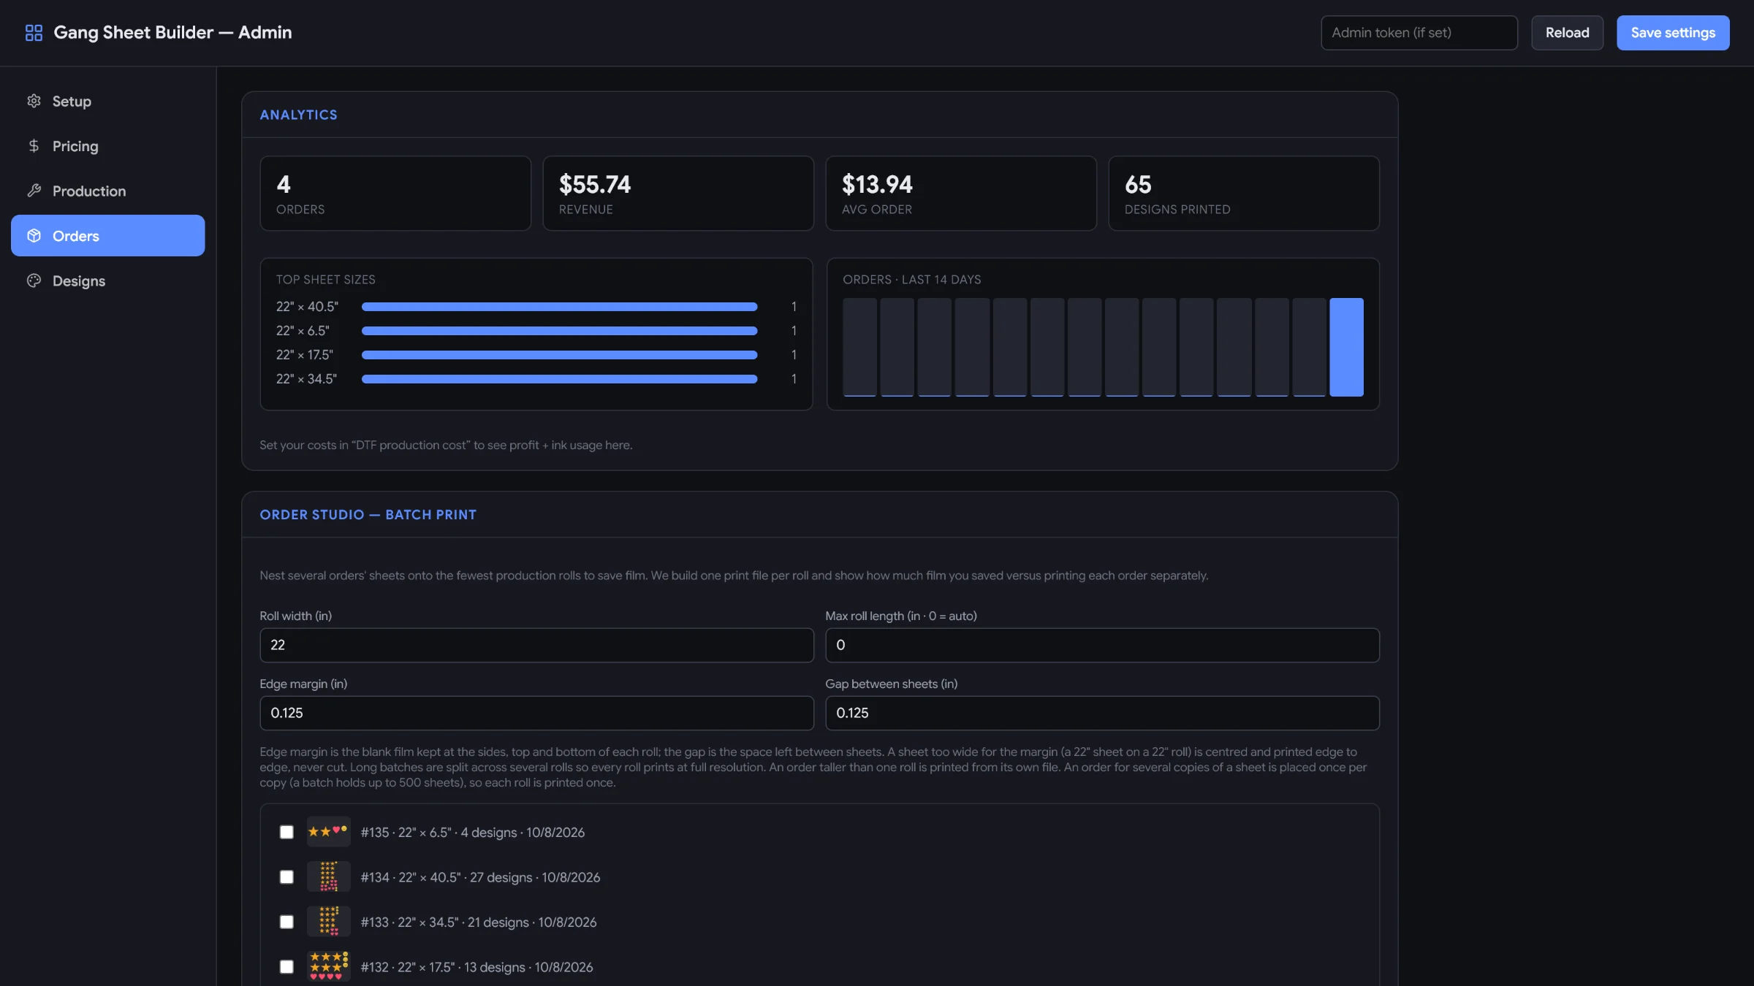Save settings with the blue button

coord(1673,32)
